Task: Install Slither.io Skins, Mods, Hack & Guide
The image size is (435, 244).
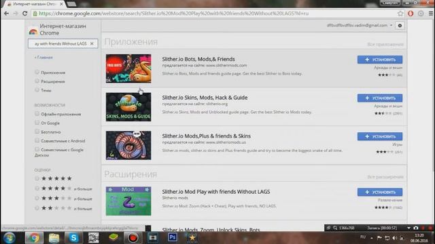Action: click(380, 98)
